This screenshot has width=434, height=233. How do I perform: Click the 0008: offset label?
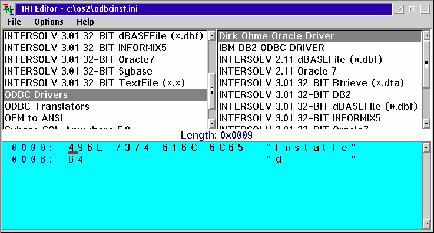pyautogui.click(x=32, y=159)
